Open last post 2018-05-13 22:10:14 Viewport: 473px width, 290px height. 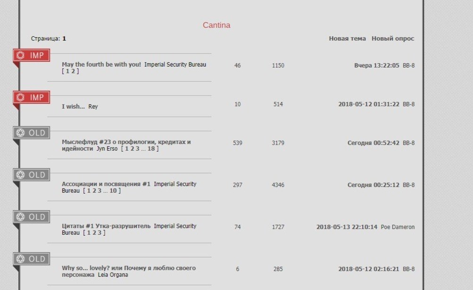pyautogui.click(x=347, y=227)
